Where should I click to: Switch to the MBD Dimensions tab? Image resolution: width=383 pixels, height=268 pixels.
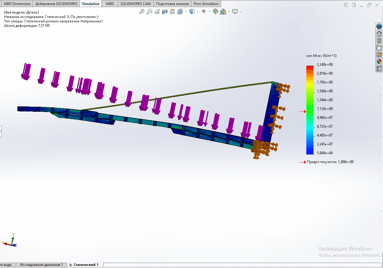[17, 4]
